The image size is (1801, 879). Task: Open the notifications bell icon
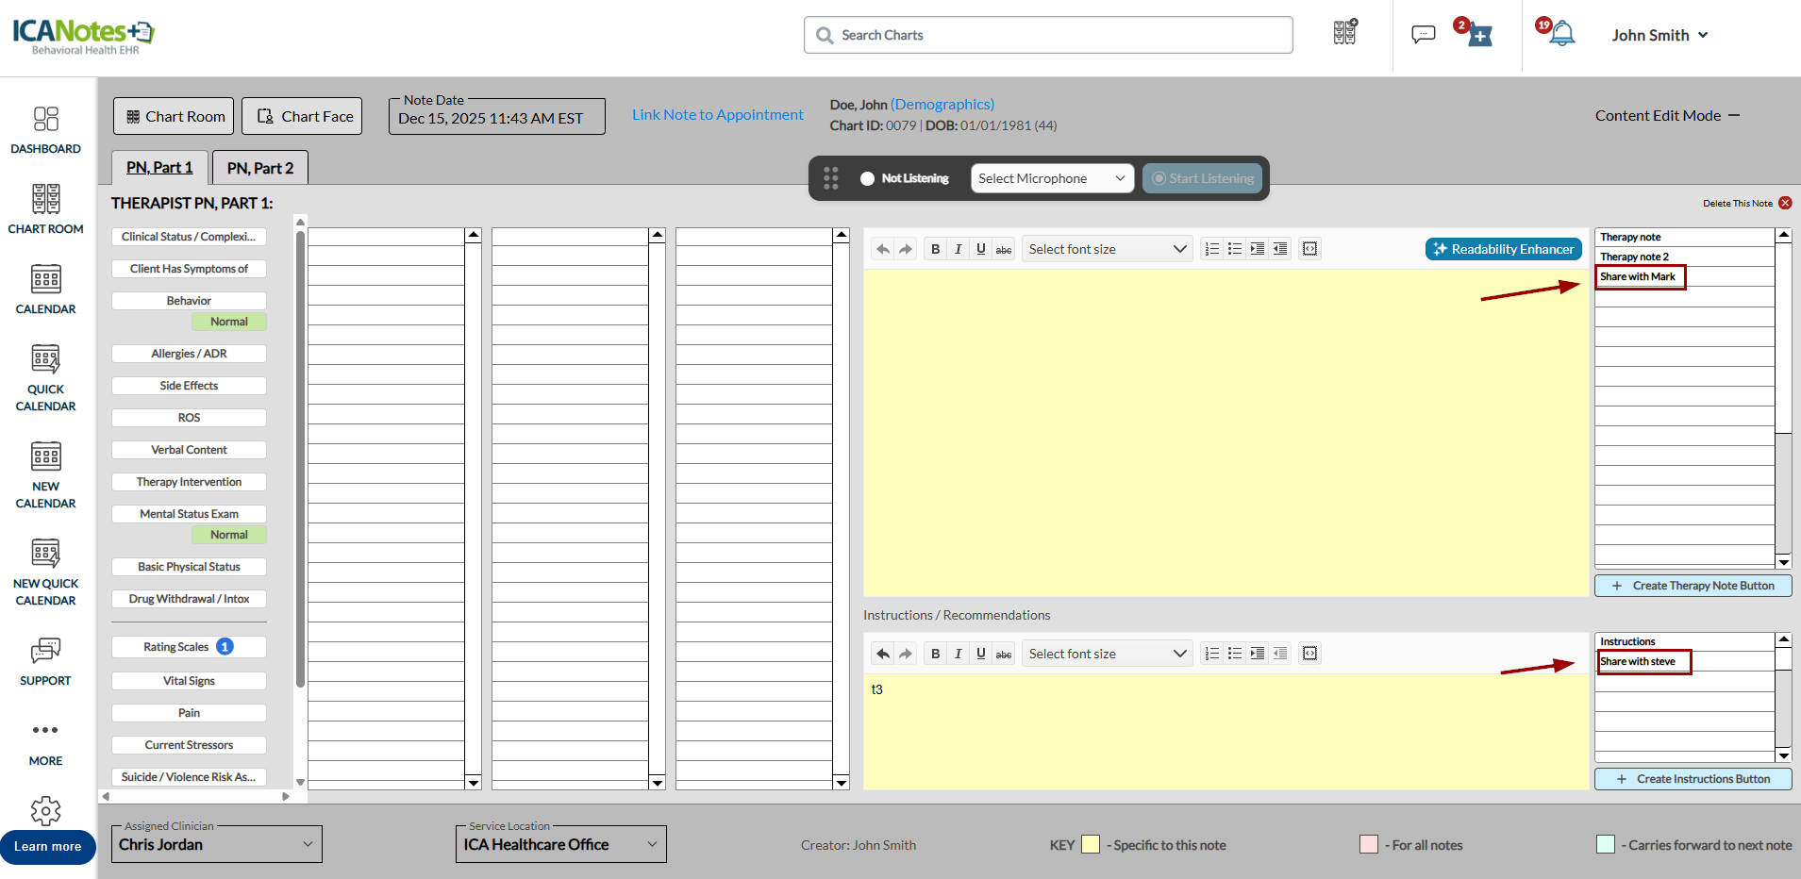click(x=1562, y=35)
